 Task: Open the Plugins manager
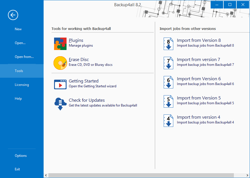(x=76, y=40)
